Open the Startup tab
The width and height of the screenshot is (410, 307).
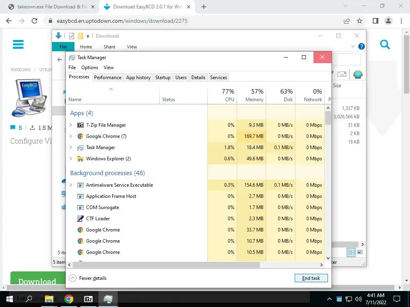[x=163, y=78]
